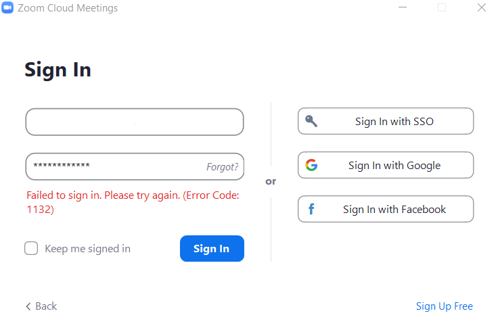Viewport: 500px width, 330px height.
Task: Click the back chevron arrow
Action: click(28, 306)
